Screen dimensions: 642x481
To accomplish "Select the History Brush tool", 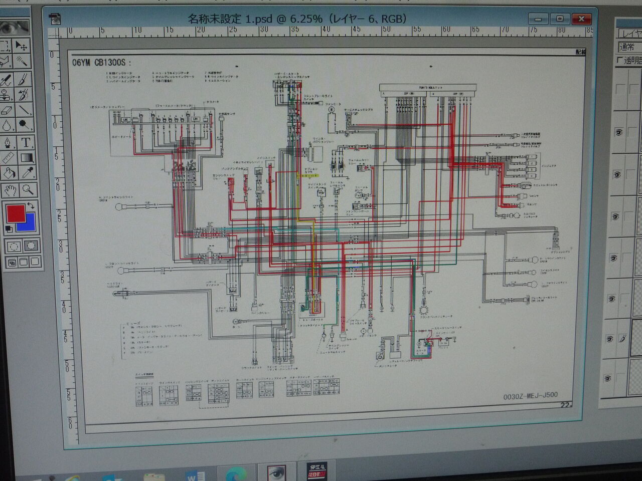I will (x=24, y=95).
